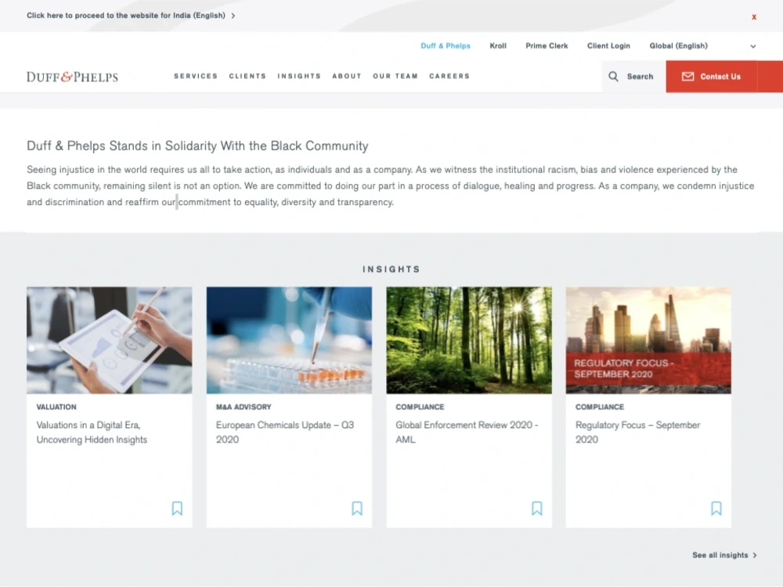Open European Chemicals Update – Q3 2020
The image size is (783, 587).
click(x=285, y=432)
